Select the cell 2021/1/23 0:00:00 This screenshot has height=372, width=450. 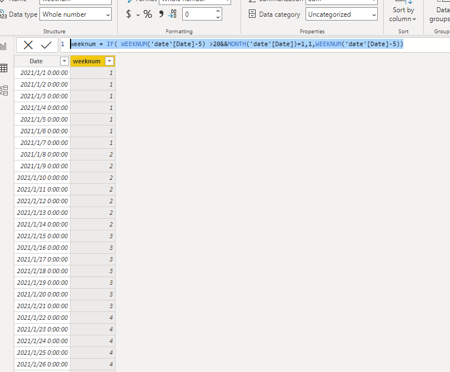click(x=42, y=330)
